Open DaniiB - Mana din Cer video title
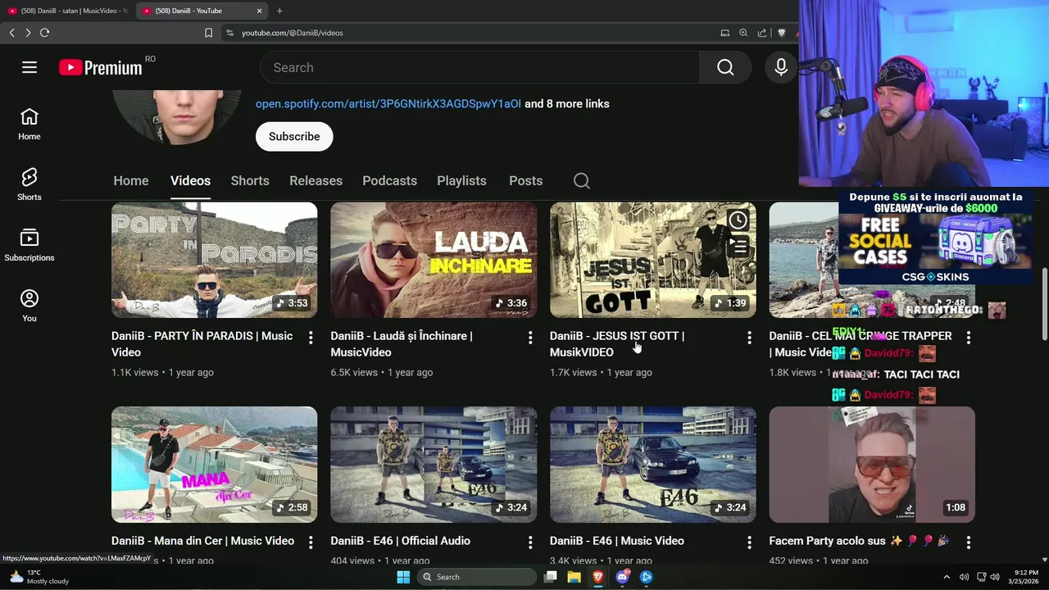The height and width of the screenshot is (590, 1049). [x=202, y=541]
